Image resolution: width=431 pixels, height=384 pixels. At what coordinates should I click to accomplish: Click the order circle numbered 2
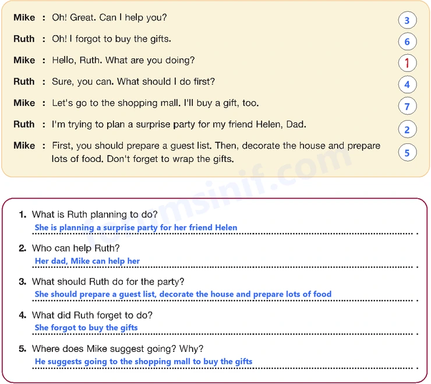point(407,129)
